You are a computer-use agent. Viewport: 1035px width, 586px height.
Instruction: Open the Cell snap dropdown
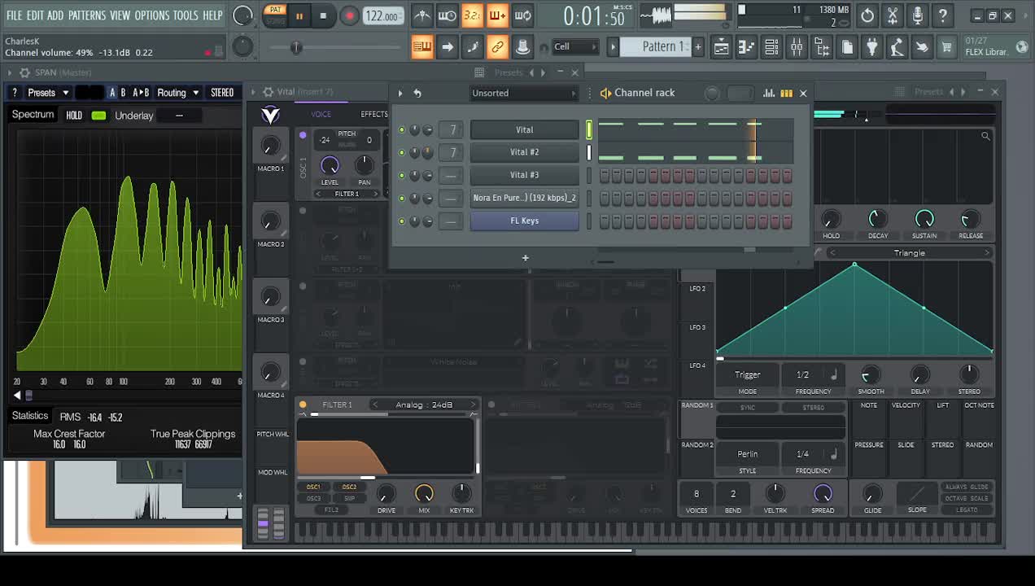pos(575,46)
